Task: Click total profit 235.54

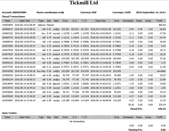Action: tap(162, 105)
